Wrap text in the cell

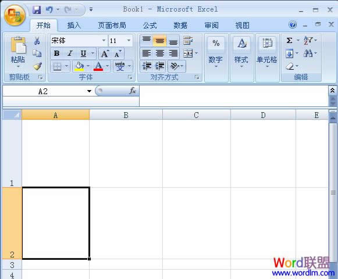coord(188,41)
